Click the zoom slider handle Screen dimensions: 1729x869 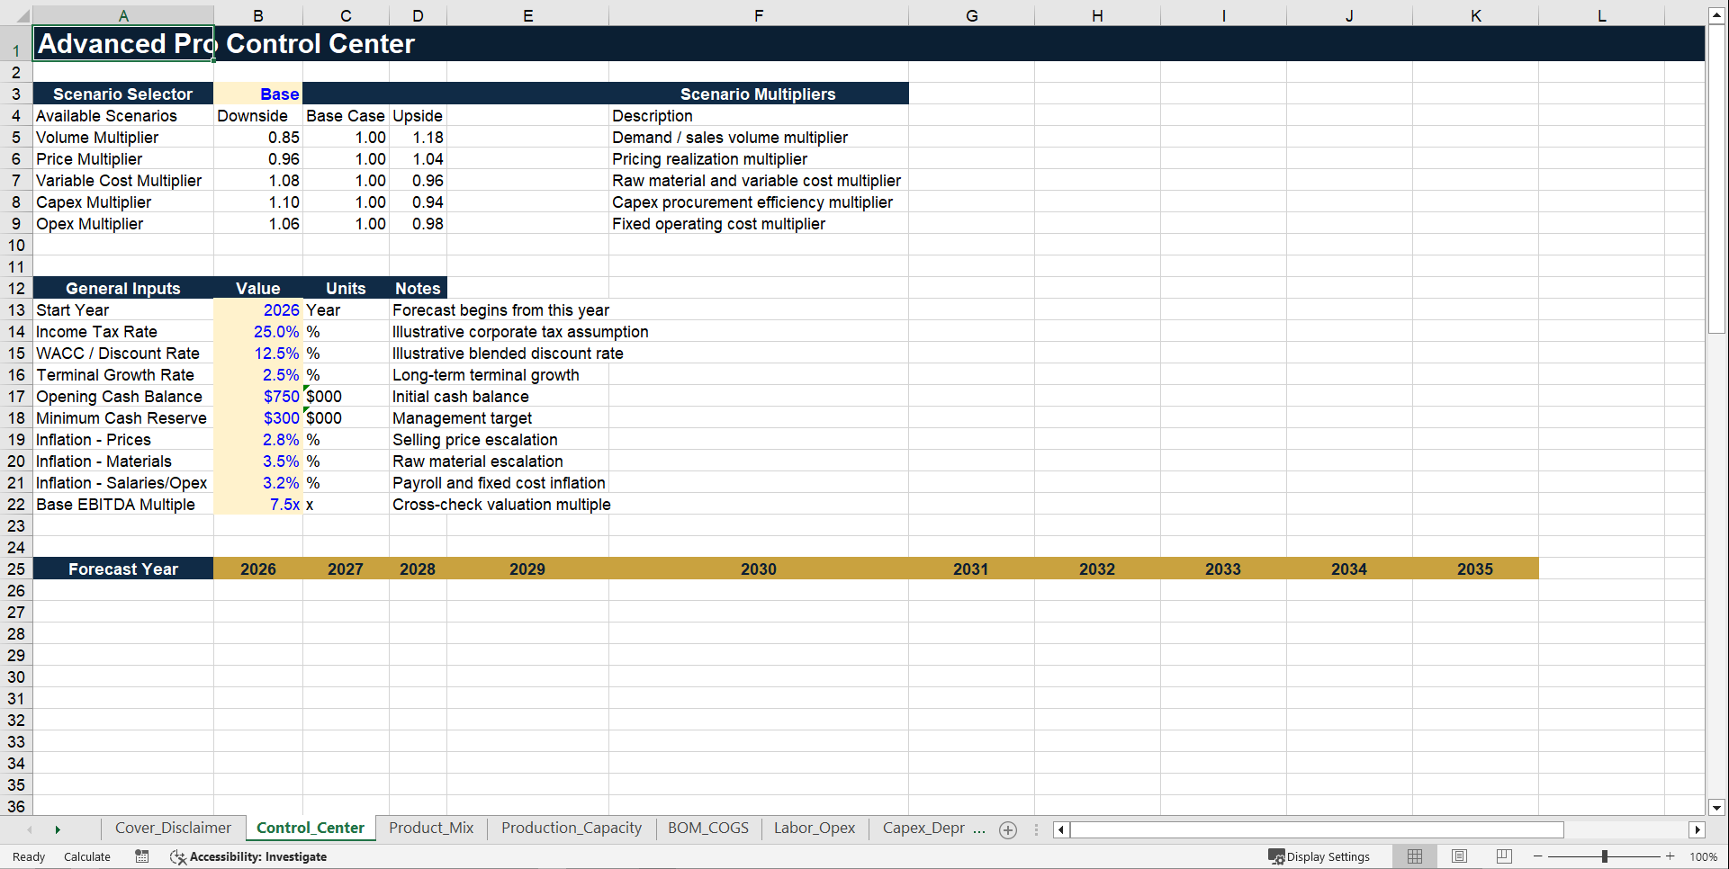click(1605, 856)
